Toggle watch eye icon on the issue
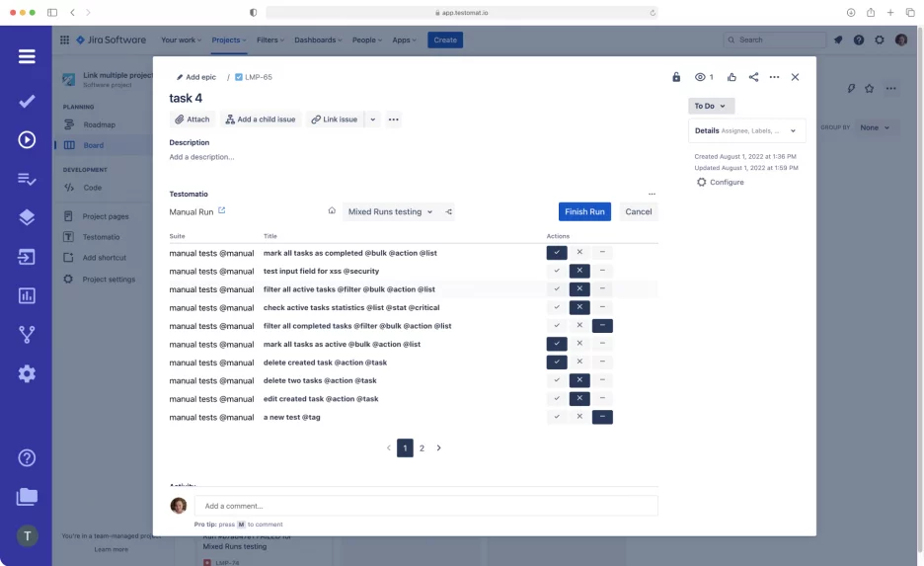The image size is (924, 566). coord(700,77)
